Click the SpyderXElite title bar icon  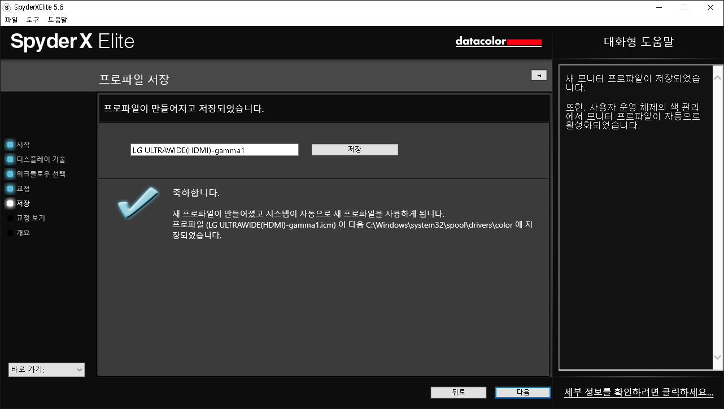(x=7, y=7)
